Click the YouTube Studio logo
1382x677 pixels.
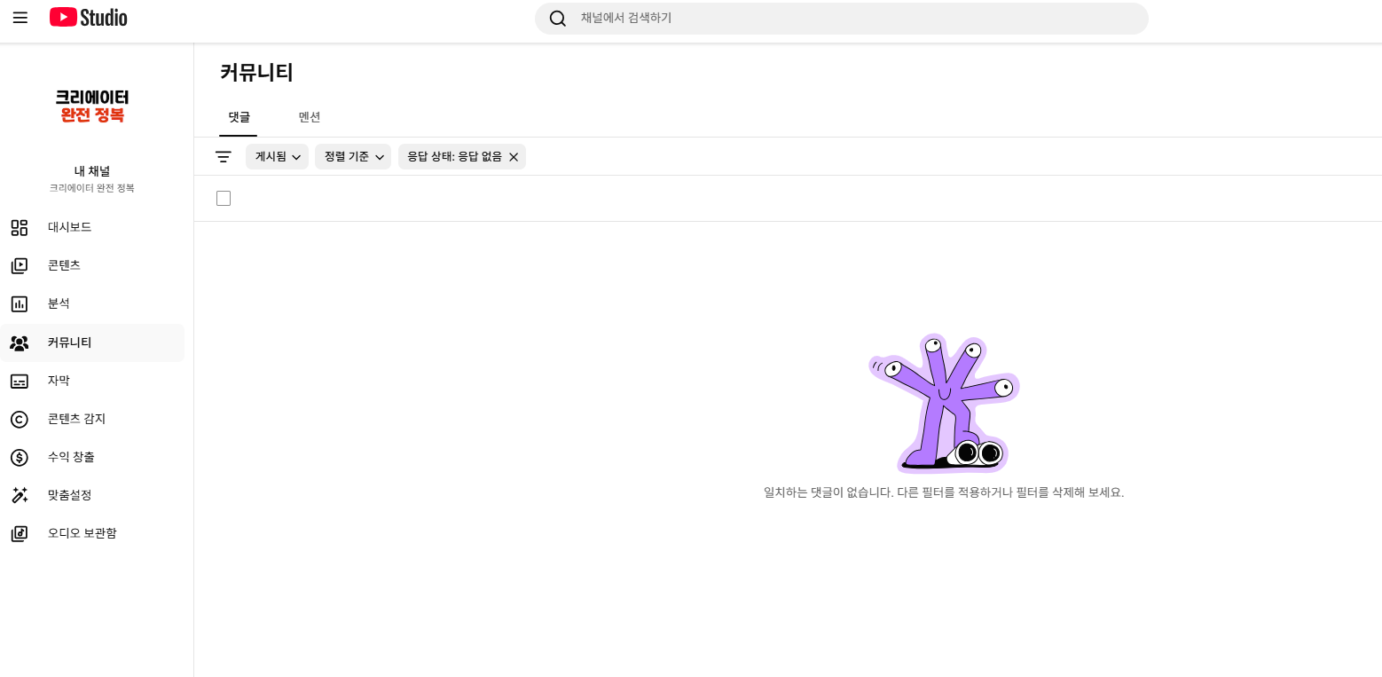click(x=87, y=17)
